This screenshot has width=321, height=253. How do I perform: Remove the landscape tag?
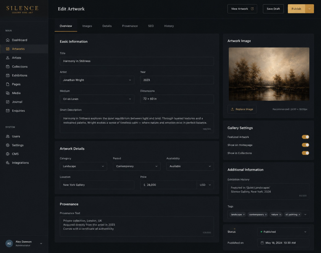(x=244, y=214)
